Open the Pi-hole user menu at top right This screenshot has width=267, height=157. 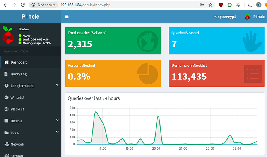tap(255, 17)
